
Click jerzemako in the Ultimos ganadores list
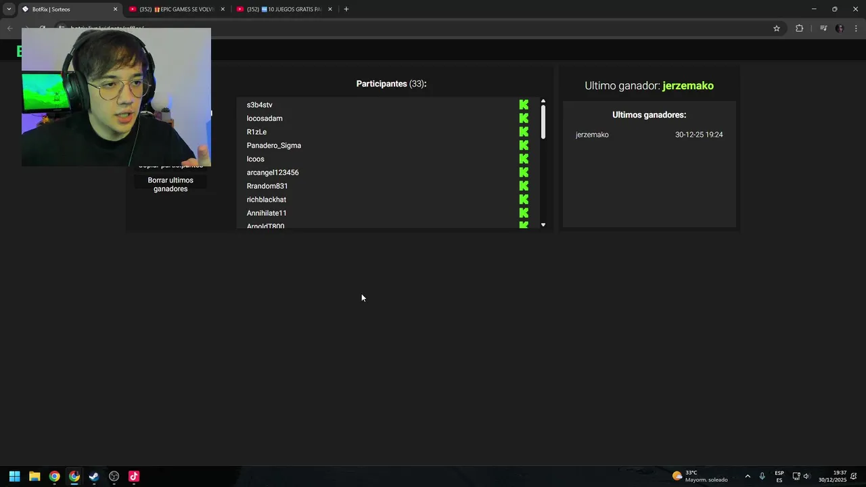tap(592, 135)
